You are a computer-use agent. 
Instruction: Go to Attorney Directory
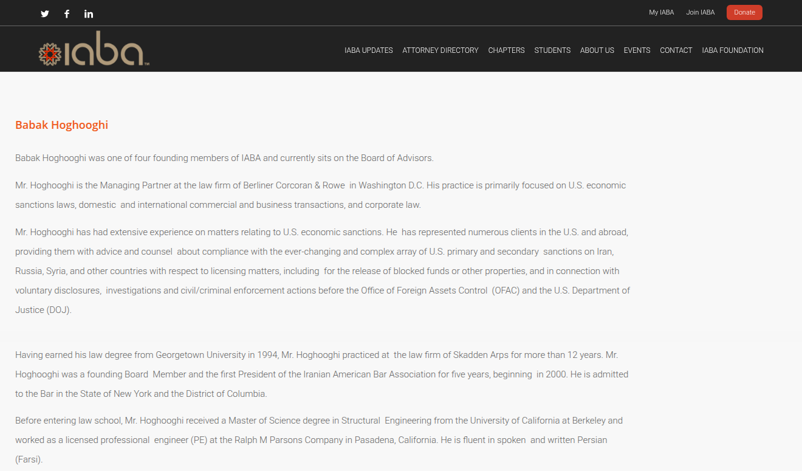pos(440,50)
